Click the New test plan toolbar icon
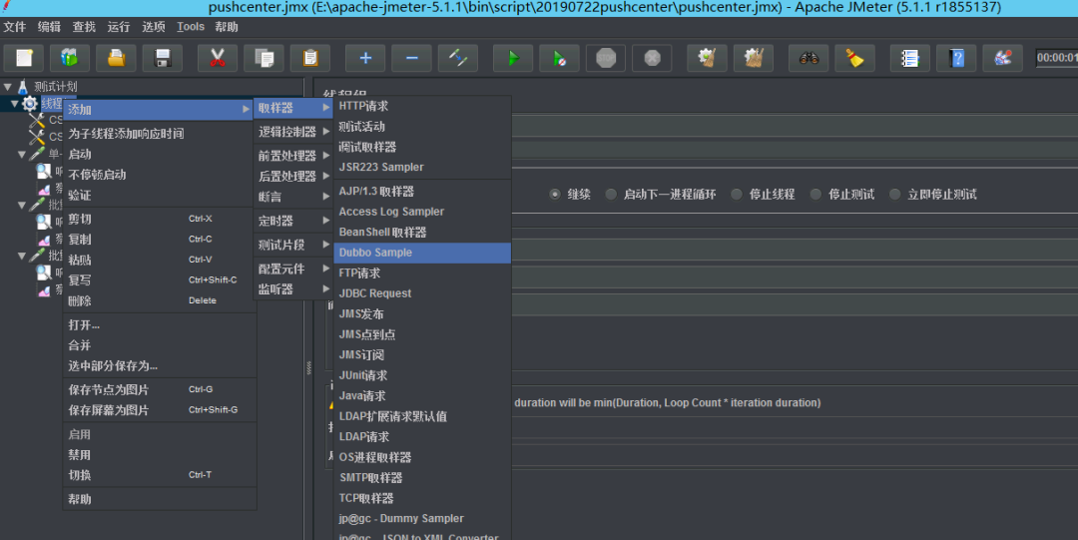 point(24,58)
